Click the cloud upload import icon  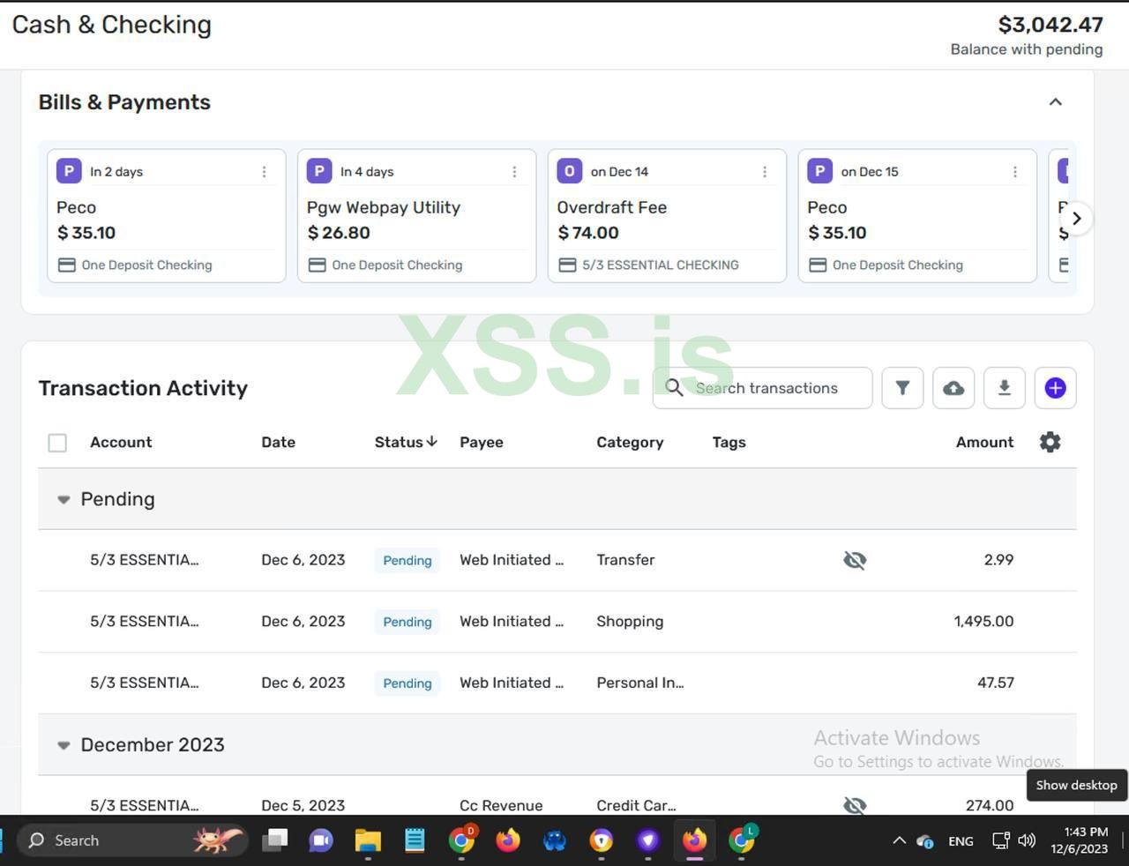pyautogui.click(x=953, y=388)
